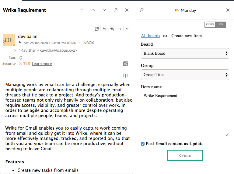Close the Wrike Requirement email
The width and height of the screenshot is (234, 174).
tap(127, 10)
